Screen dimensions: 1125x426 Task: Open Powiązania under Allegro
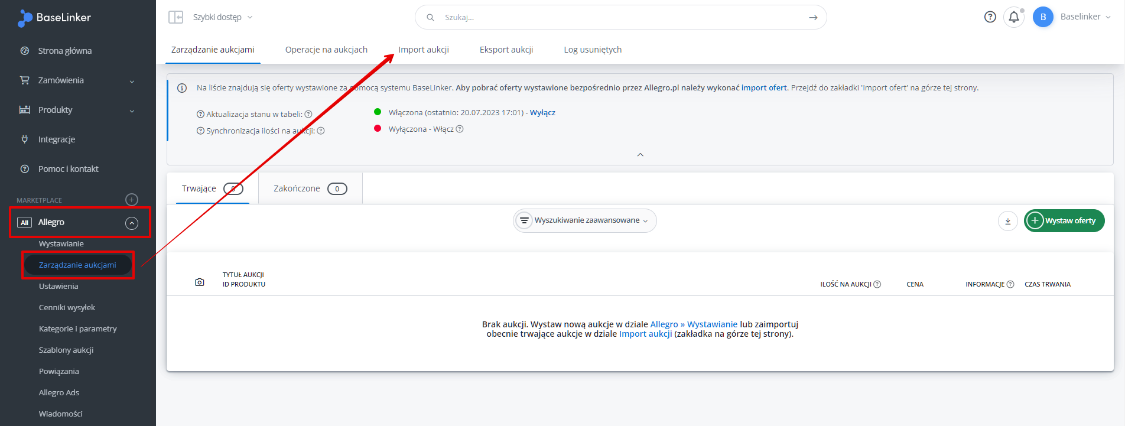click(x=59, y=371)
